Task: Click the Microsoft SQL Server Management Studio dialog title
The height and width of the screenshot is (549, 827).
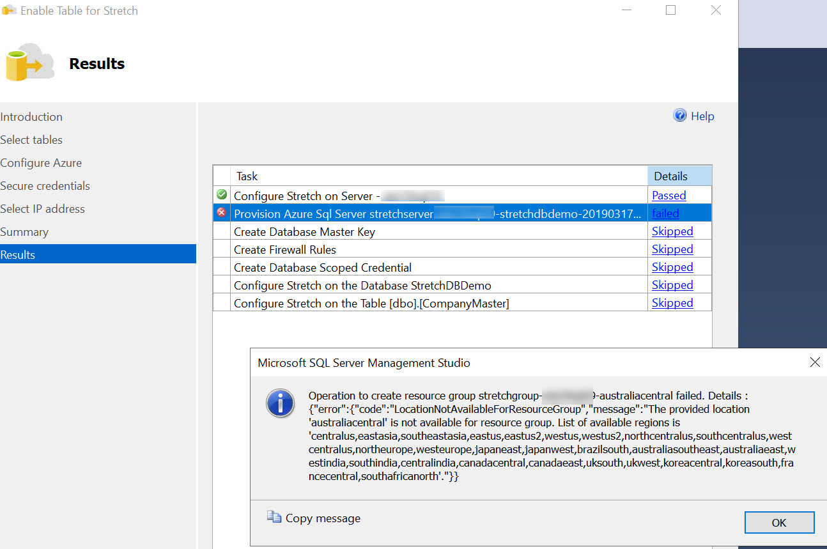Action: click(364, 363)
